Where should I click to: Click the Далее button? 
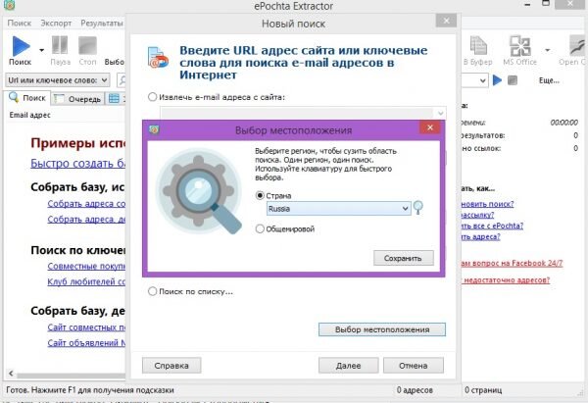(x=348, y=365)
